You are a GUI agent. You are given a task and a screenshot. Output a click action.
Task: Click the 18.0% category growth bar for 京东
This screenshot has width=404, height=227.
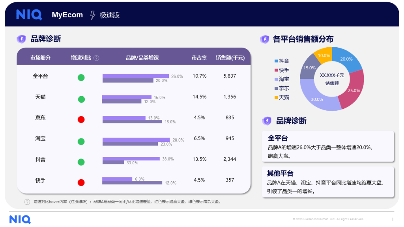(132, 121)
